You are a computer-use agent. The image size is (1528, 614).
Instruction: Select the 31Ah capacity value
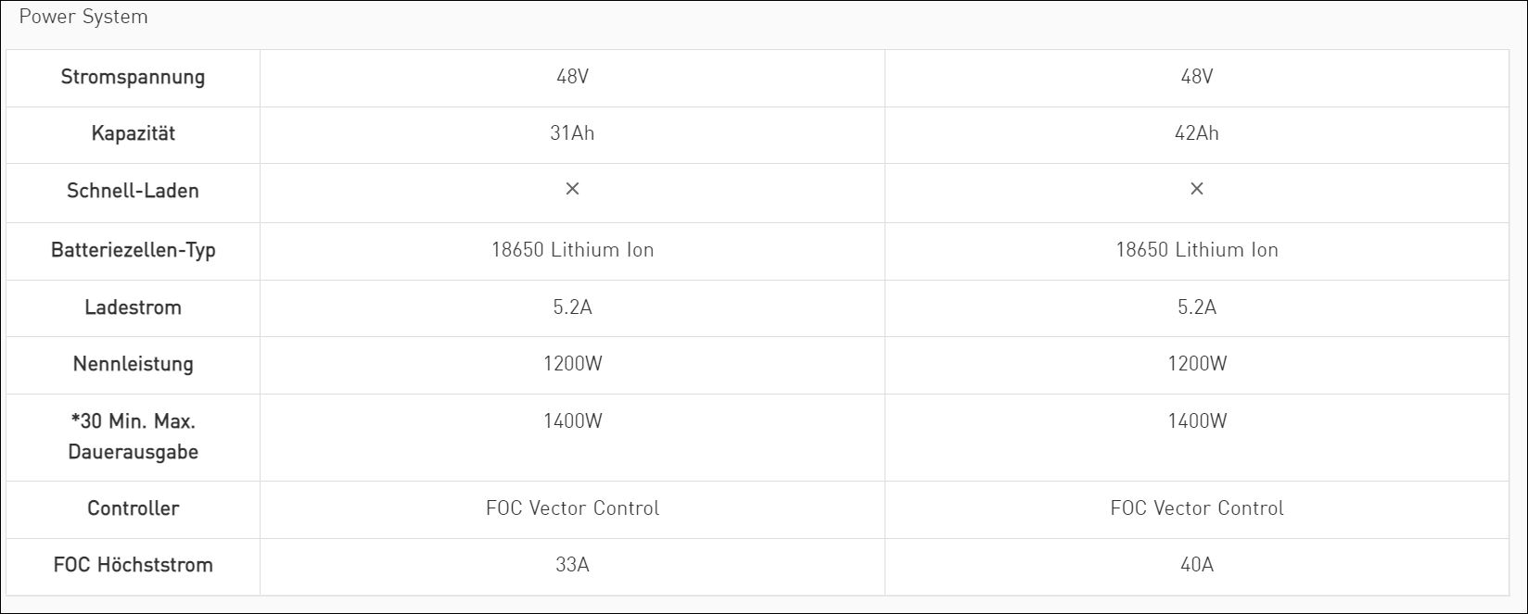coord(572,133)
